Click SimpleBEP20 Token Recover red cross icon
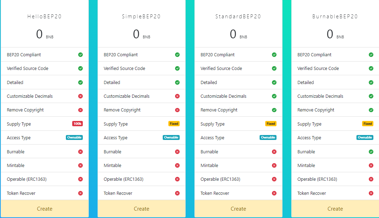Viewport: 379px width, 218px height. (178, 193)
